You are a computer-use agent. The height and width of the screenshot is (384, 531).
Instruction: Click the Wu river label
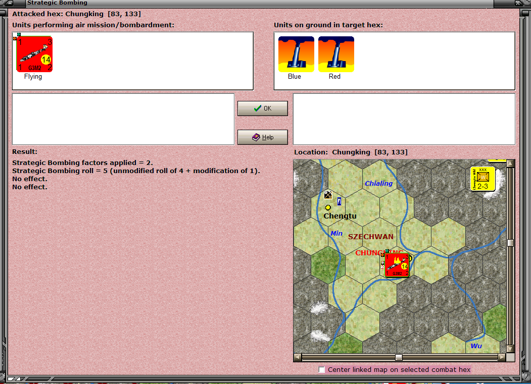(476, 346)
